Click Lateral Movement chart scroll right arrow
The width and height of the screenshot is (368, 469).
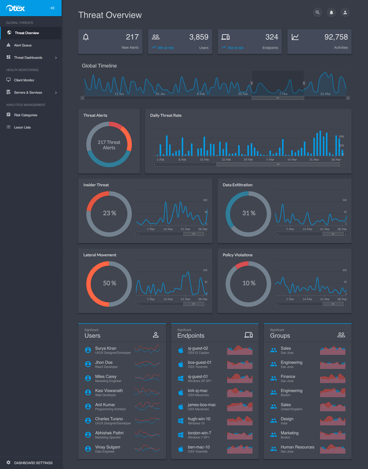[206, 304]
